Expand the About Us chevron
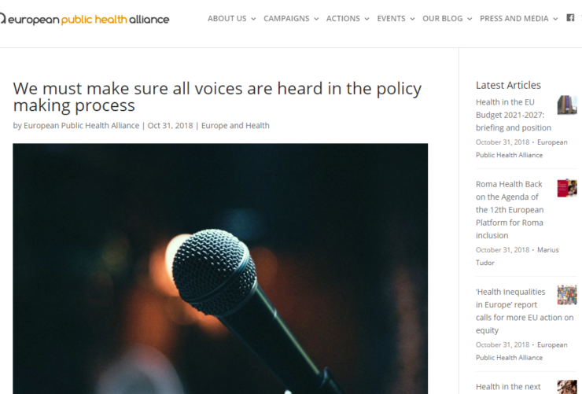The image size is (582, 394). [253, 19]
